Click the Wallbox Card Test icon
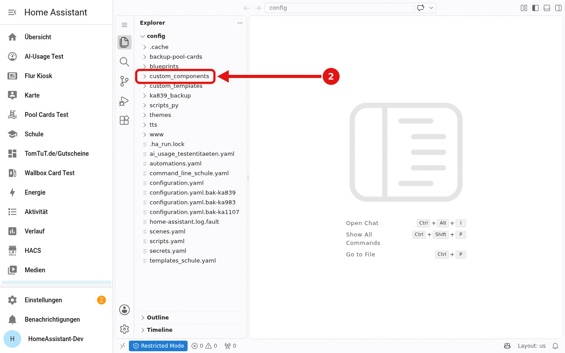Screen dimensions: 565x353 tap(12, 173)
